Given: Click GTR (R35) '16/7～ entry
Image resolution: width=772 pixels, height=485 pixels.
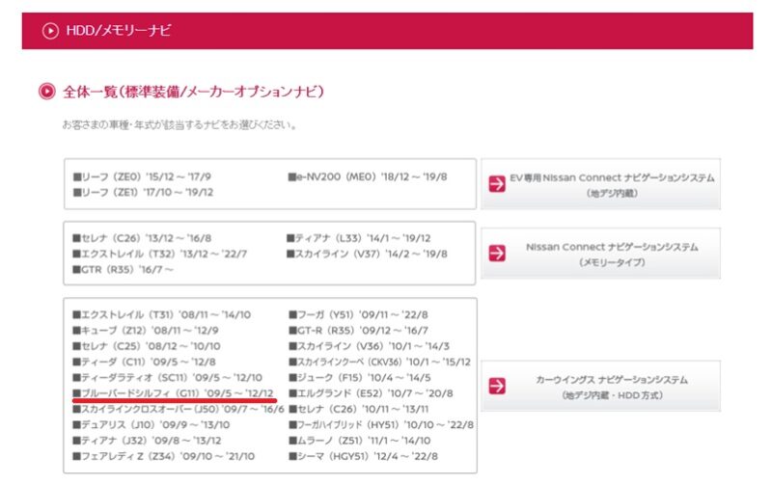Looking at the screenshot, I should 124,269.
